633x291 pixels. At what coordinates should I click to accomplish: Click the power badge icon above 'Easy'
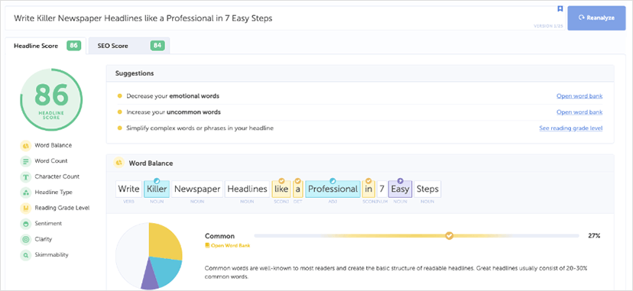[400, 181]
